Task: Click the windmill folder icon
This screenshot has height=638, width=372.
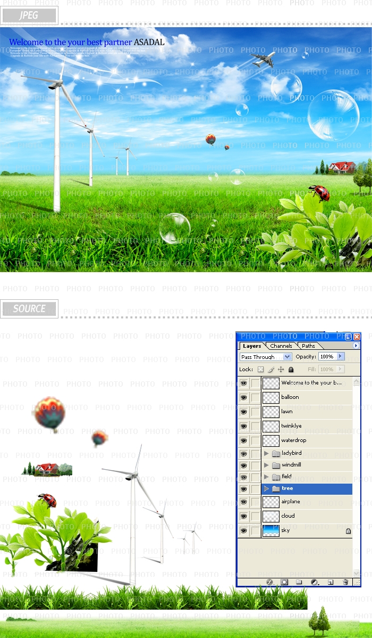Action: [x=276, y=465]
